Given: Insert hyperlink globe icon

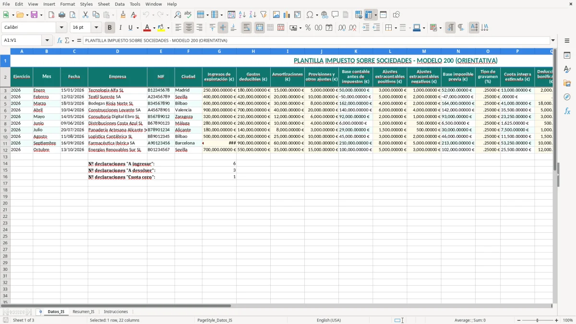Looking at the screenshot, I should tap(324, 15).
